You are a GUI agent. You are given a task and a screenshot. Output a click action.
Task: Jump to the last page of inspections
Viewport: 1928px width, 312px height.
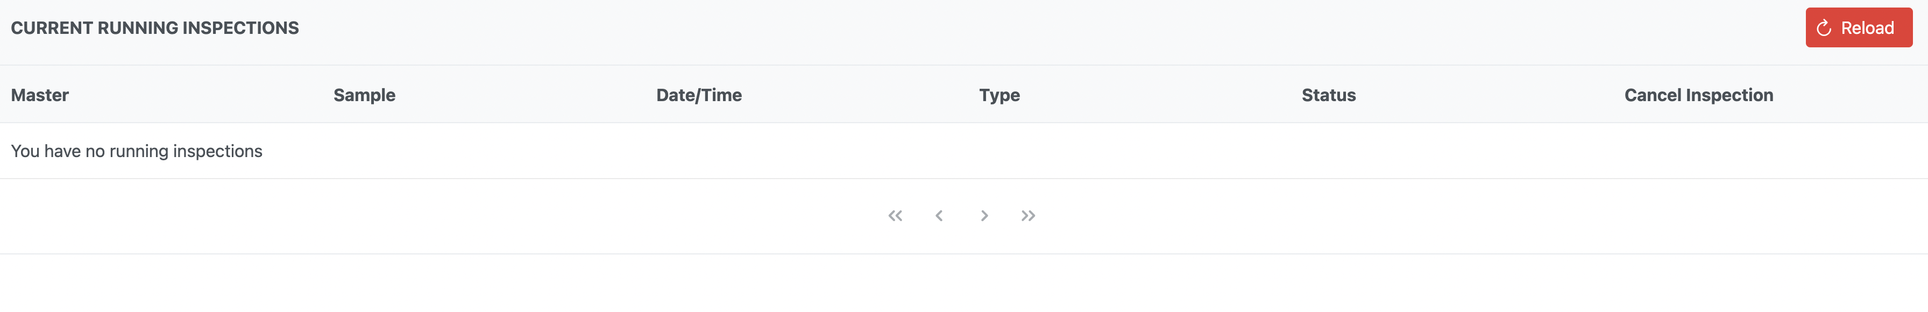(x=1029, y=216)
